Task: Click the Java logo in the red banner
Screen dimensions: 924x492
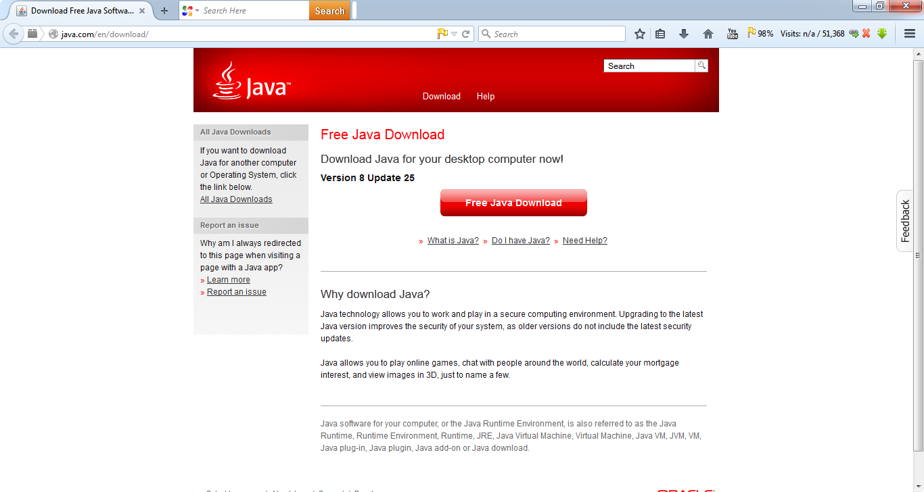Action: coord(252,80)
